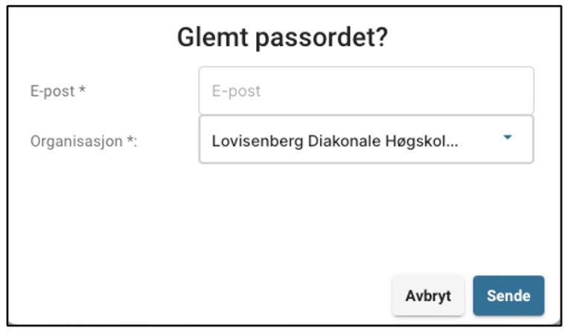Viewport: 570px width, 335px height.
Task: Click into the E-post input field
Action: tap(365, 91)
